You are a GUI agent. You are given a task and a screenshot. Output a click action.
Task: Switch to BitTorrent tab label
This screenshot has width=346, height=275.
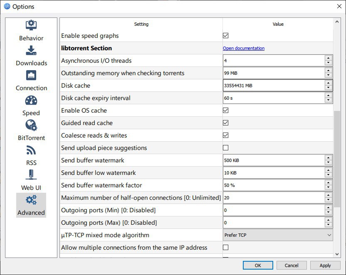click(x=31, y=138)
